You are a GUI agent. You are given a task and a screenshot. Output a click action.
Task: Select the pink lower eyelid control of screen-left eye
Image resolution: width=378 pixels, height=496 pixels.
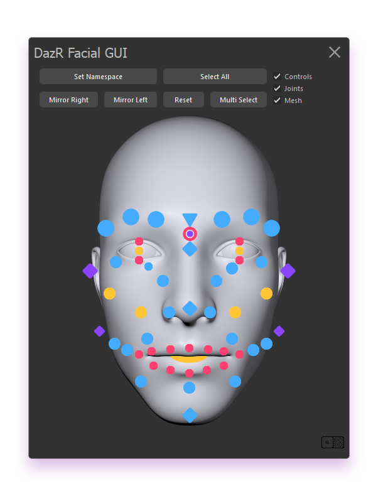click(x=139, y=260)
